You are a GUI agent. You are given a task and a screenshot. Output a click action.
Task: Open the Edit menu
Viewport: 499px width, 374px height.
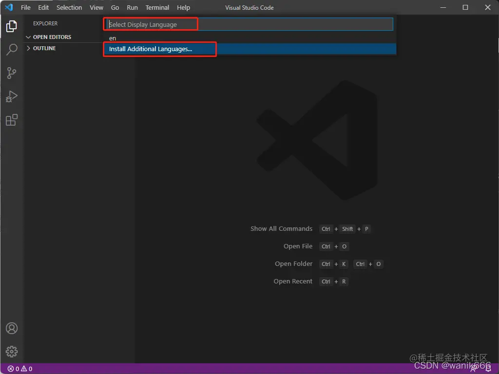click(43, 7)
